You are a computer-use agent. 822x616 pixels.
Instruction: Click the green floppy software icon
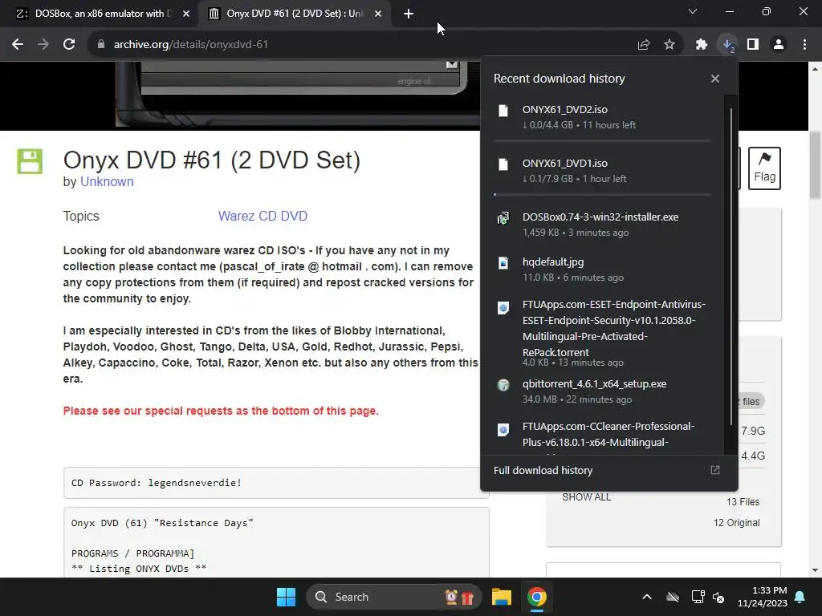(x=30, y=161)
